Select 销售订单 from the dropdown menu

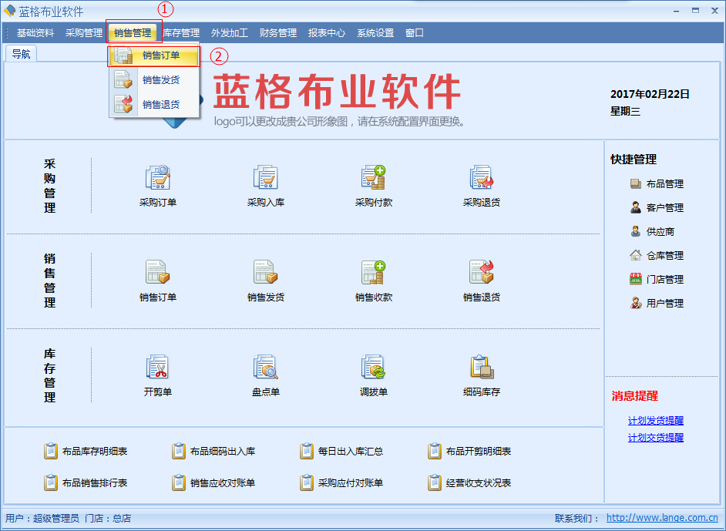tap(160, 55)
